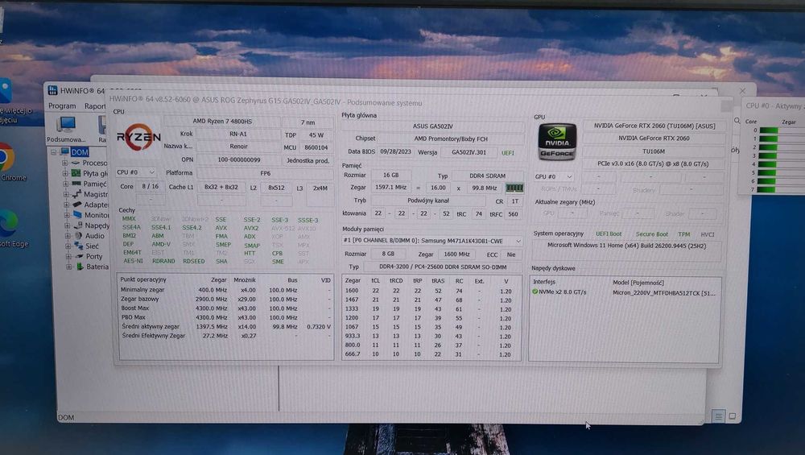Click the AVX2 feature label
Screen dimensions: 805x455
251,228
